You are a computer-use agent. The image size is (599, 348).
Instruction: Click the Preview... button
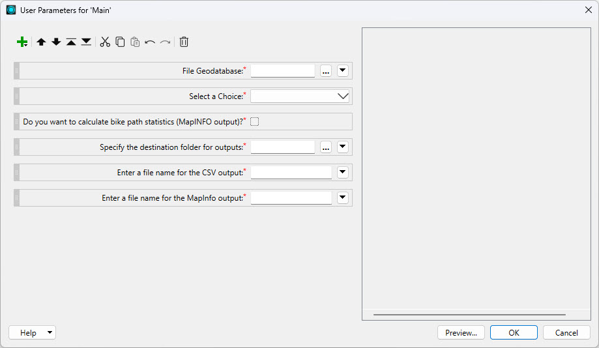[461, 333]
